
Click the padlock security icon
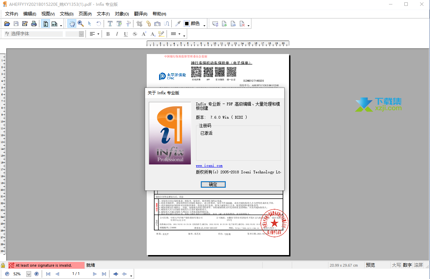coord(3,265)
